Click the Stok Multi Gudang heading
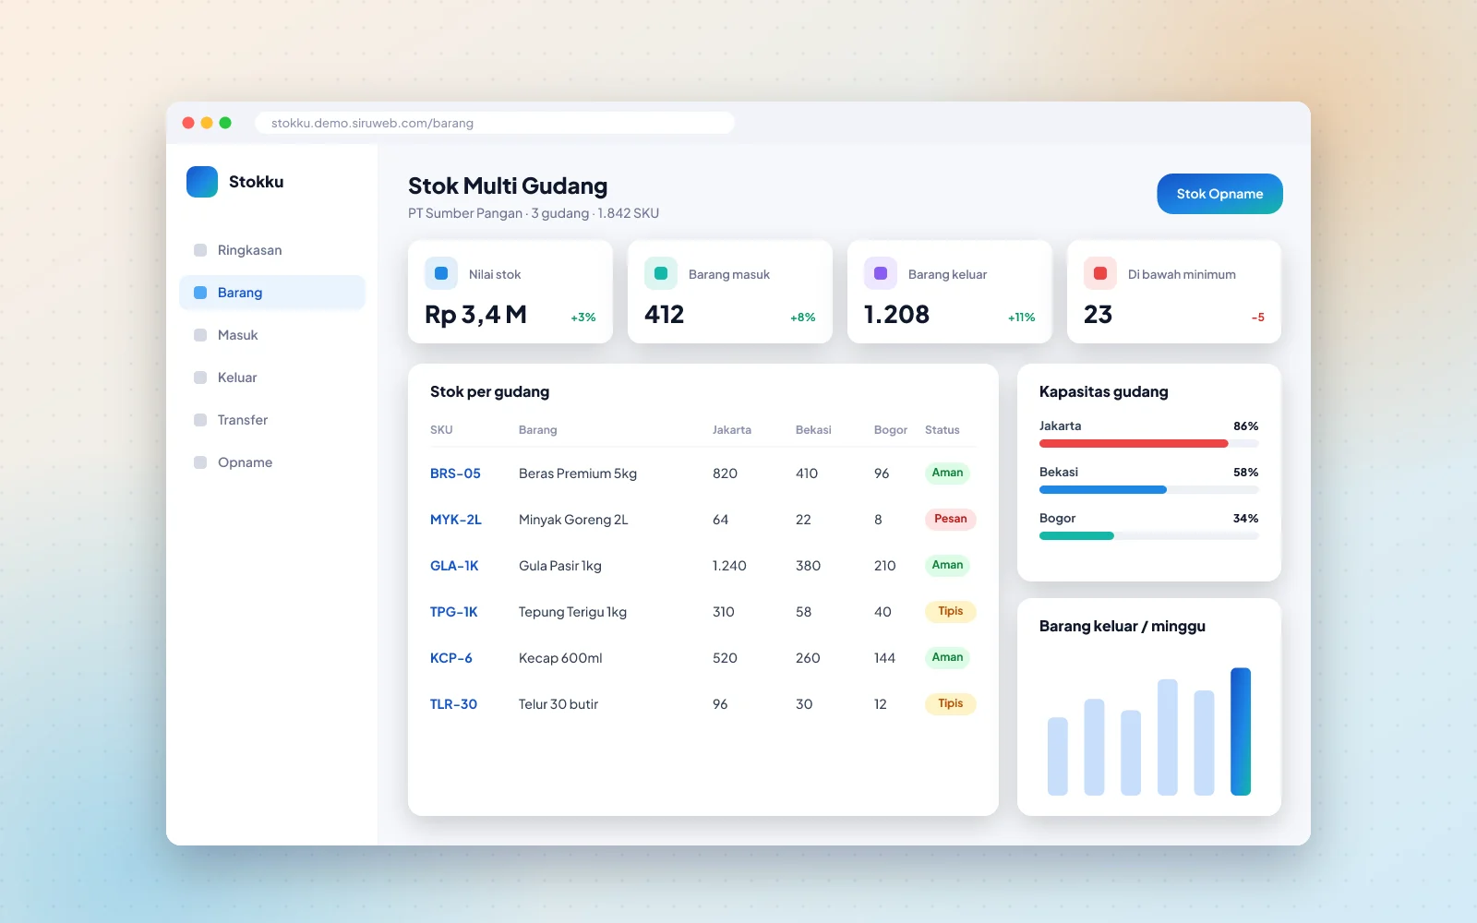This screenshot has width=1477, height=923. (508, 186)
